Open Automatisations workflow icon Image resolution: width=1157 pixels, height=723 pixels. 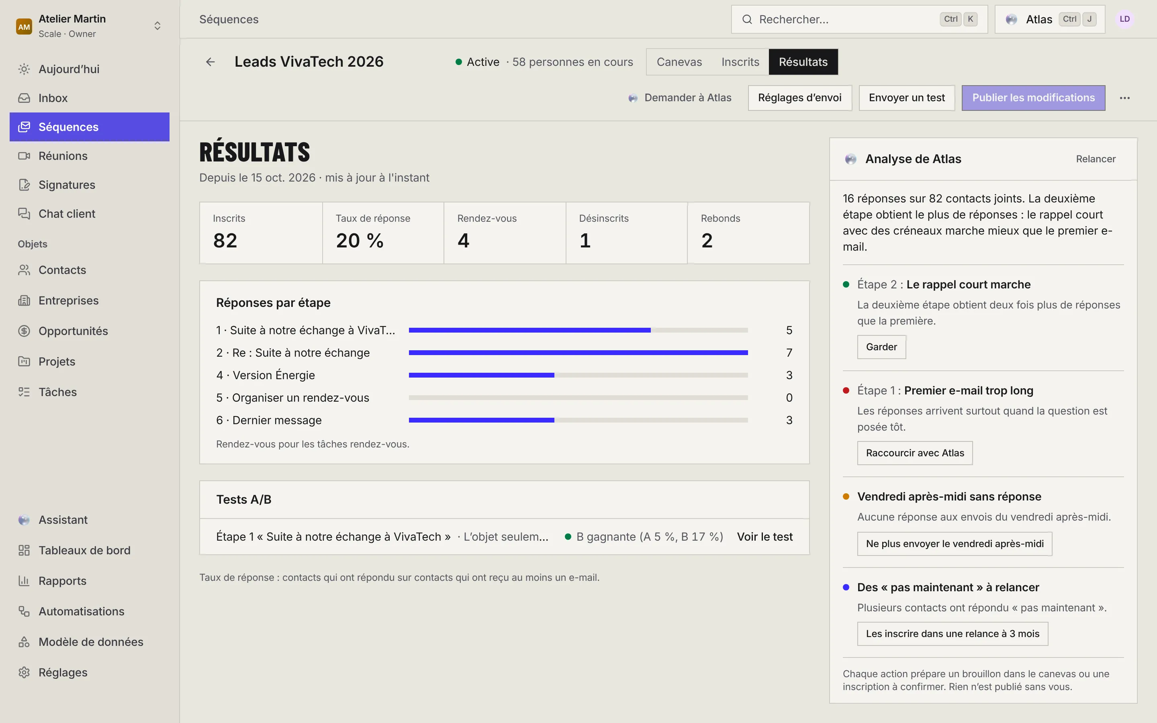pyautogui.click(x=24, y=611)
